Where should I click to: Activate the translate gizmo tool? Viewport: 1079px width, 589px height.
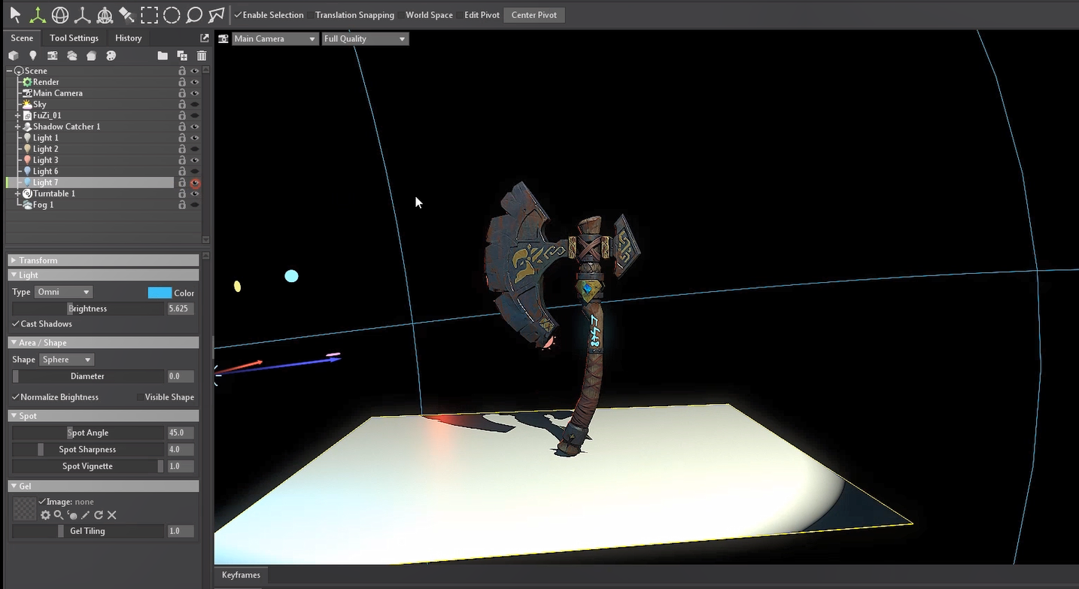pos(37,15)
